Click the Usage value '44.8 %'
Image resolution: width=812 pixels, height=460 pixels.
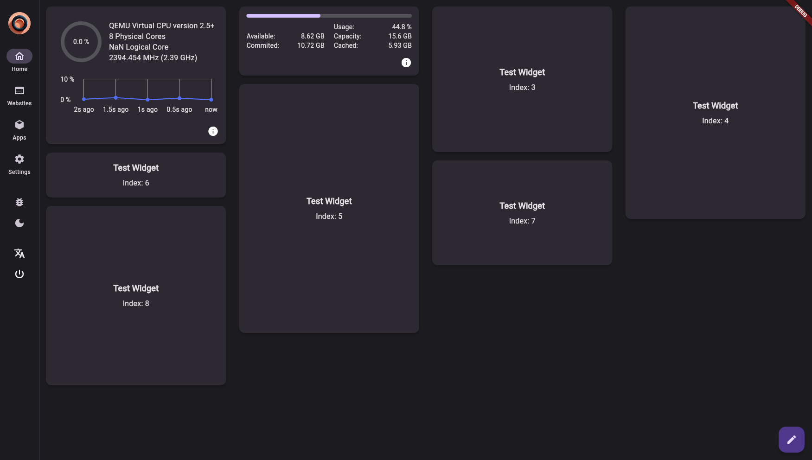tap(402, 27)
